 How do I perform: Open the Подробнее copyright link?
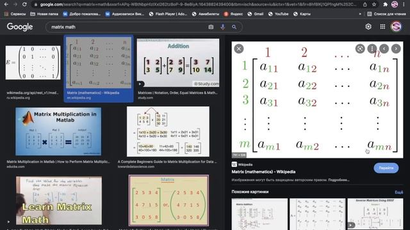(x=339, y=180)
